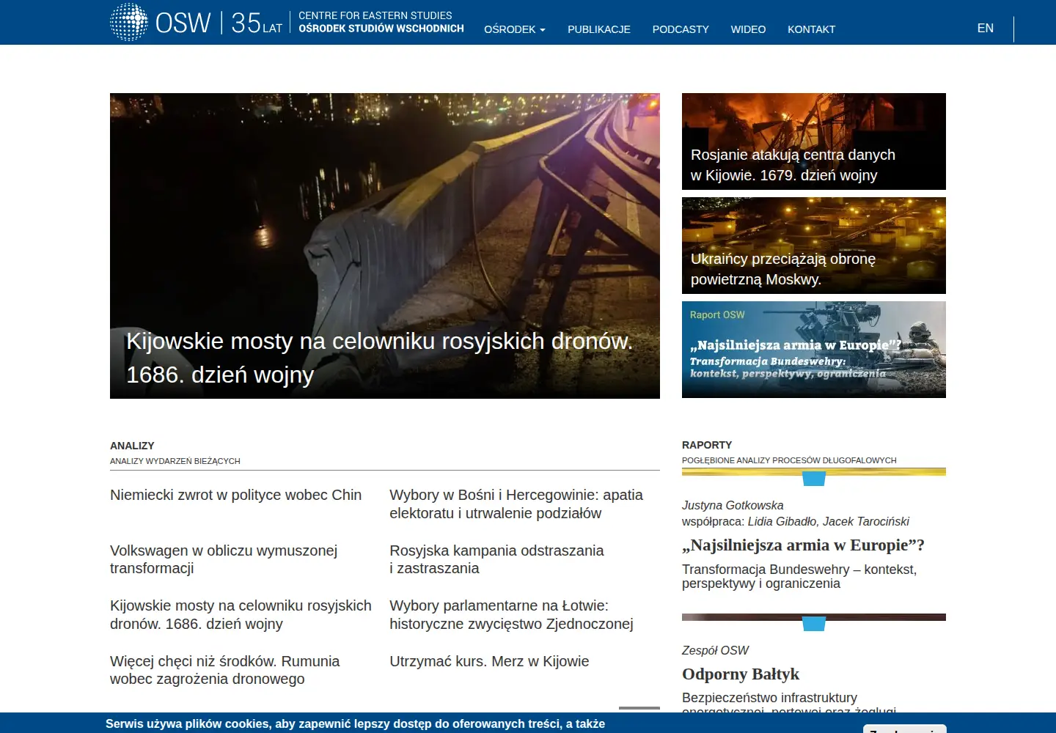
Task: Open the Odporny Bałtyk report title
Action: pos(741,674)
